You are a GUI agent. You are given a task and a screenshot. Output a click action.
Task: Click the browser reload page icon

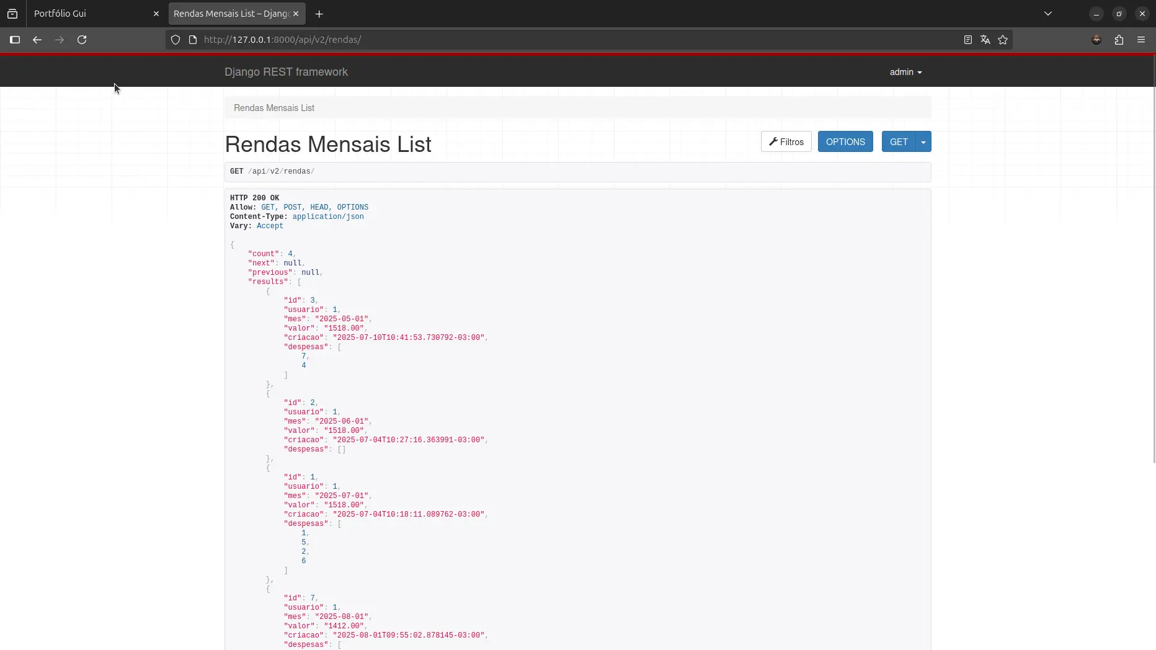[x=82, y=40]
